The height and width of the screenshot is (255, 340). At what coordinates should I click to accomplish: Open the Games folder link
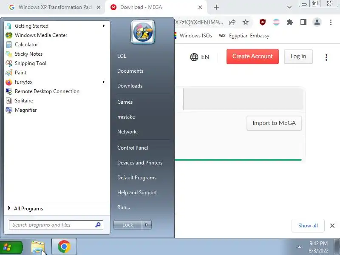pos(125,102)
